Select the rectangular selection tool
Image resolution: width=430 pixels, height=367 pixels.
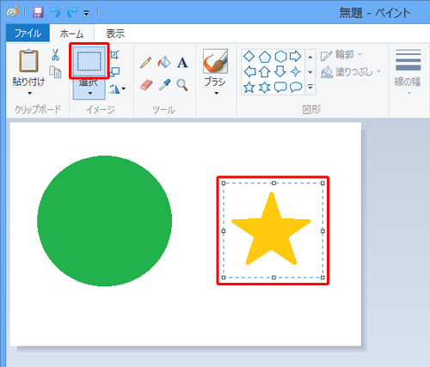[x=89, y=61]
